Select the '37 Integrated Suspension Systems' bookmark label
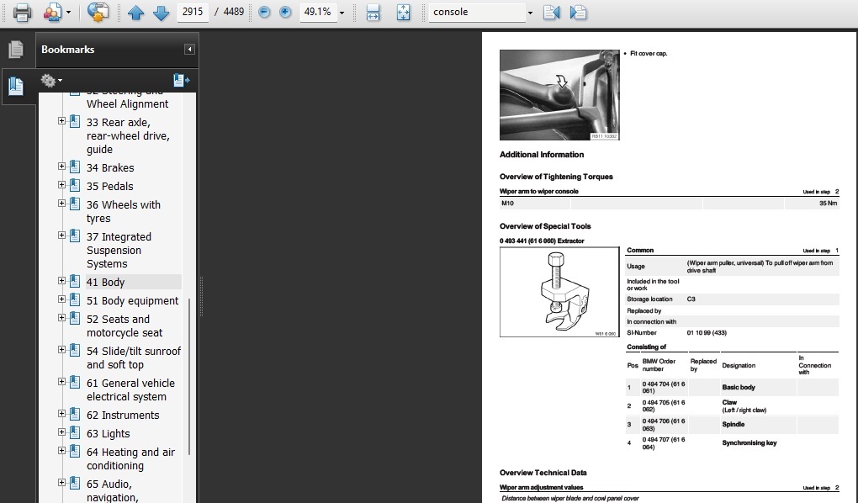 tap(119, 250)
